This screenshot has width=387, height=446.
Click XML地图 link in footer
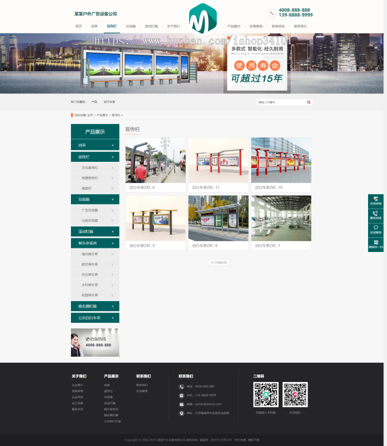click(x=240, y=440)
